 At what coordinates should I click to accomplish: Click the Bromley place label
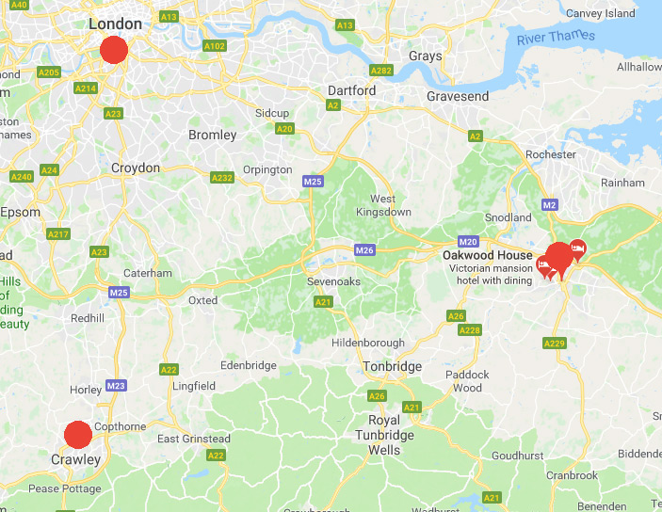(213, 136)
